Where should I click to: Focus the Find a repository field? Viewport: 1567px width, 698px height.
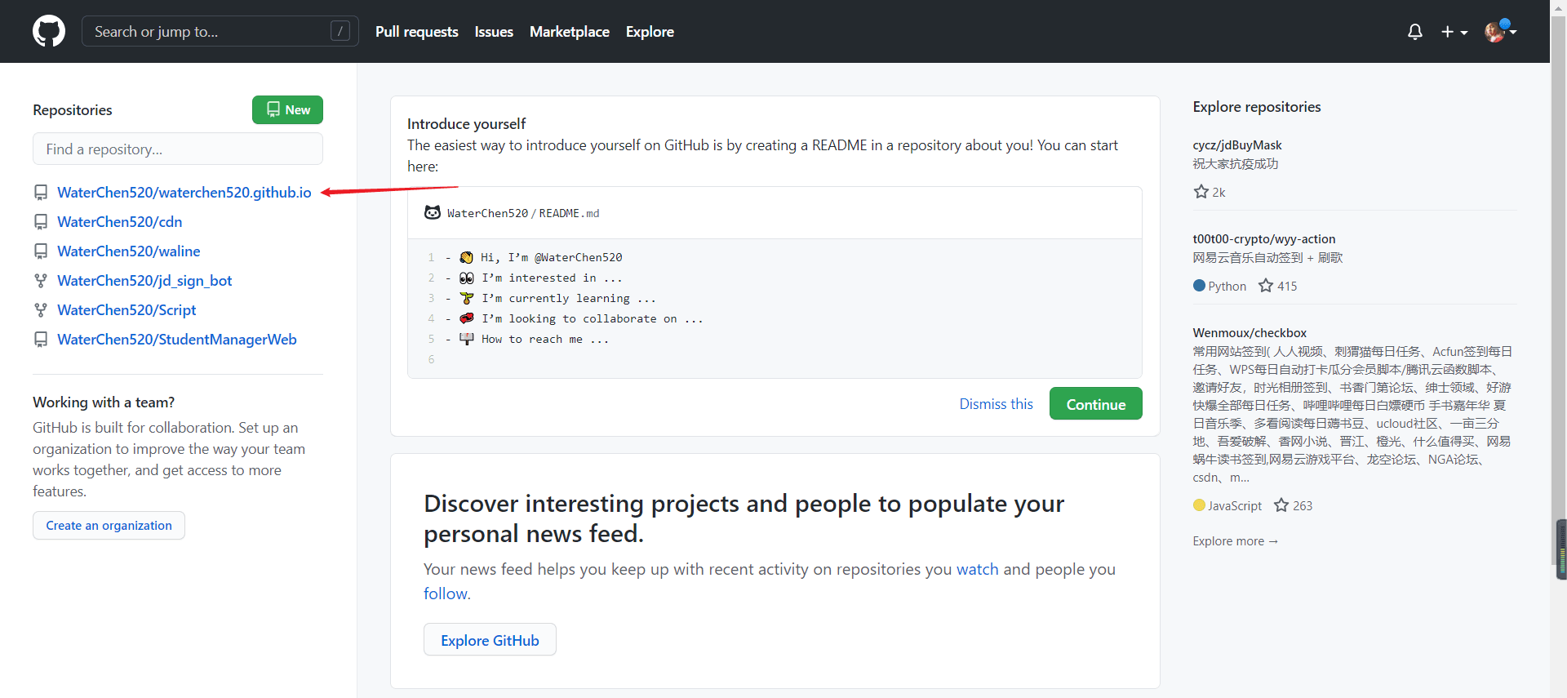[177, 149]
